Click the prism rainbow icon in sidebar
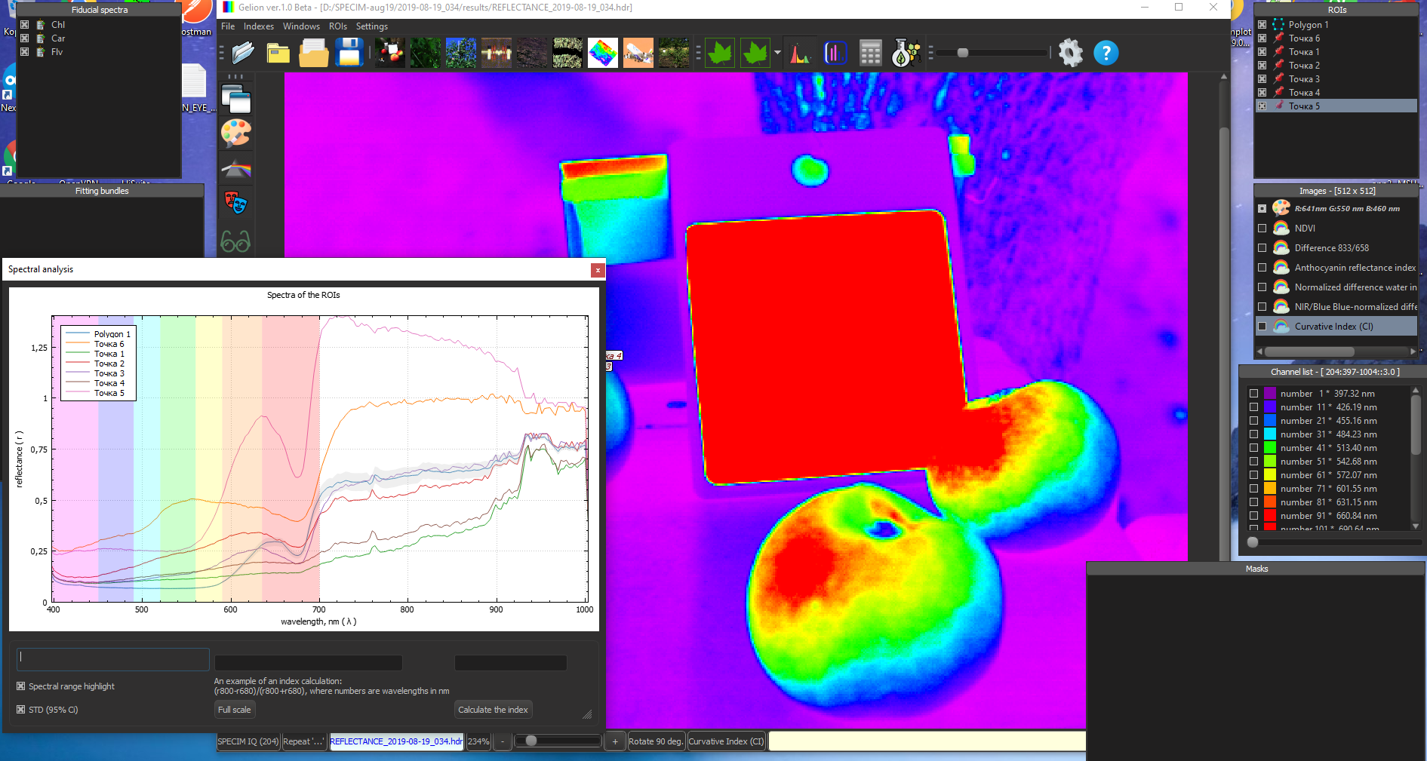 tap(235, 168)
